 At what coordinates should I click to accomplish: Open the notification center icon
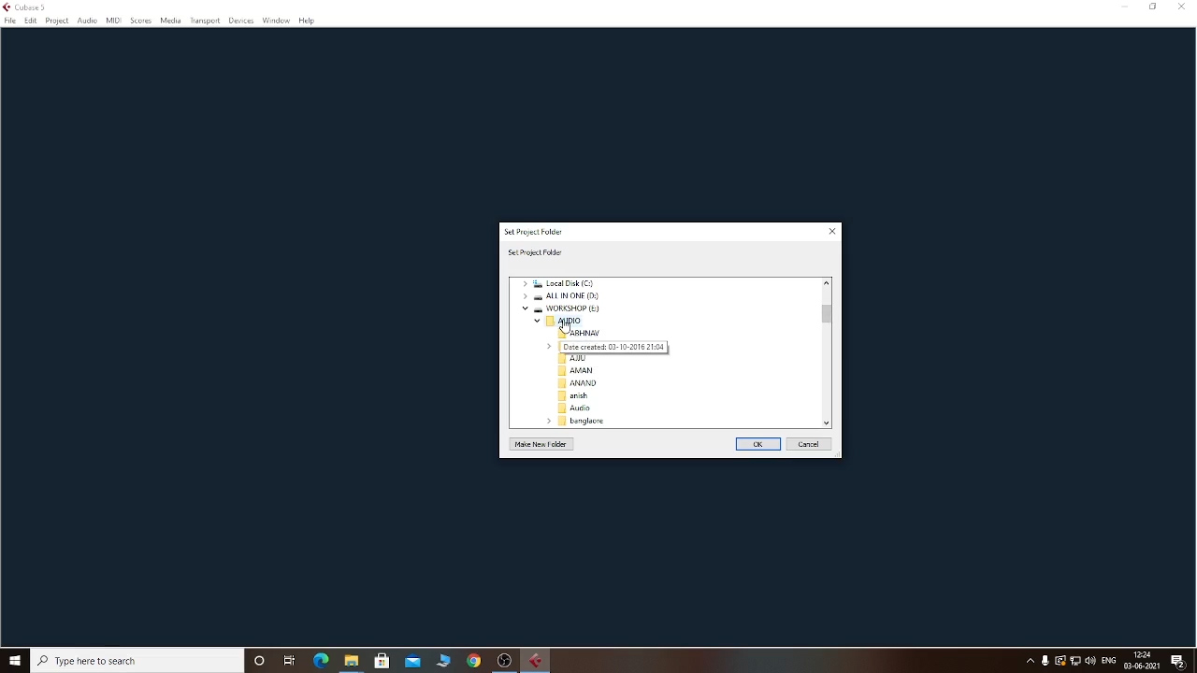[1178, 661]
